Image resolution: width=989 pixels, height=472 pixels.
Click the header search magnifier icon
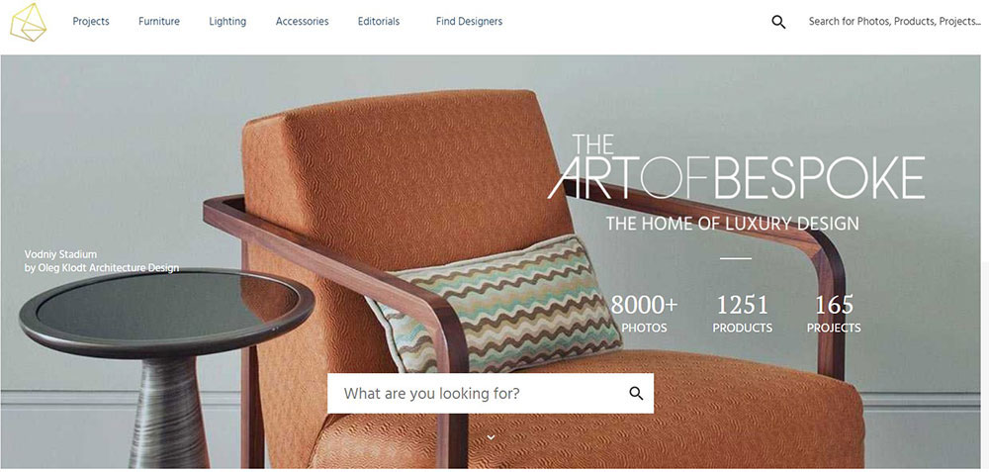click(778, 22)
